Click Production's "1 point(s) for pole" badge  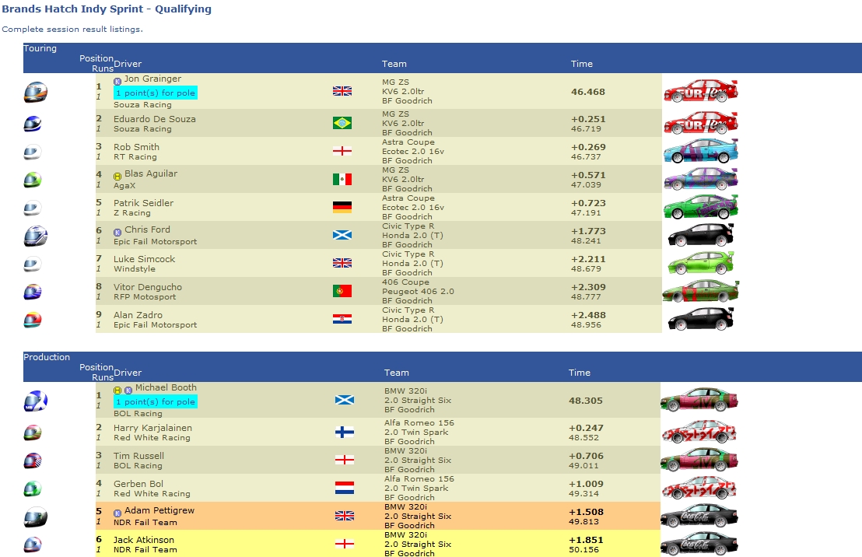pos(156,402)
